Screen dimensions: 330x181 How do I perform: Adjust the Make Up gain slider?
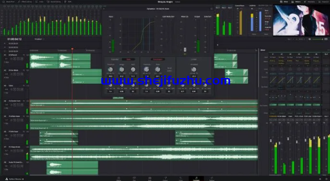click(185, 50)
